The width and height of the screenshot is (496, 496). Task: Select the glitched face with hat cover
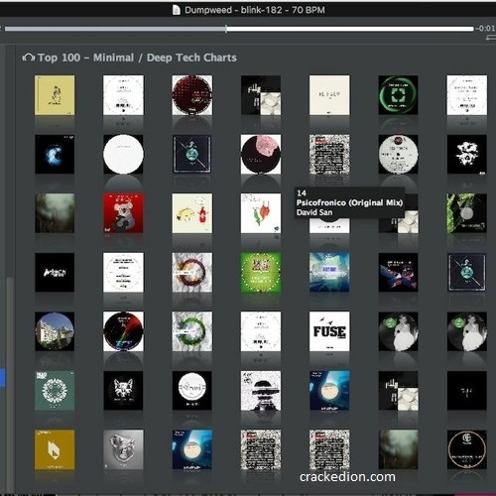(261, 391)
